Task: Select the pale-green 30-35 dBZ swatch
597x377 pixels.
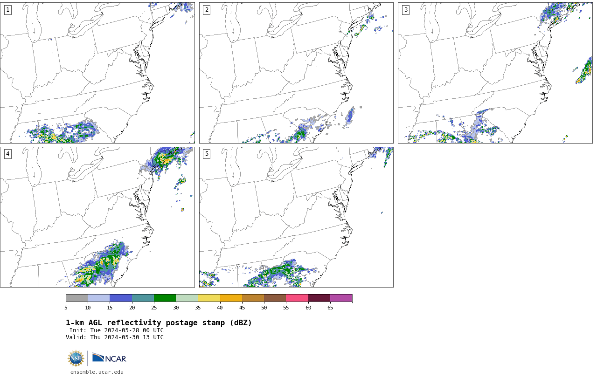Action: pos(187,298)
